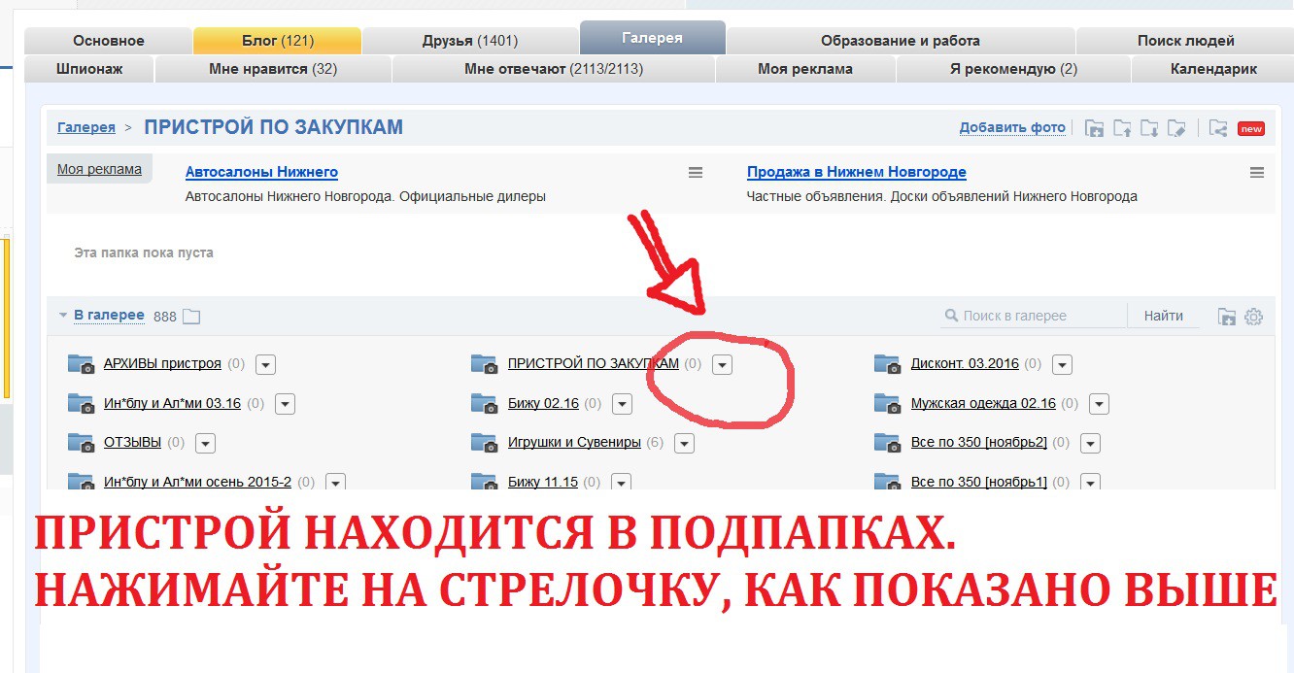Open gallery settings gear icon
This screenshot has width=1294, height=673.
[x=1253, y=317]
